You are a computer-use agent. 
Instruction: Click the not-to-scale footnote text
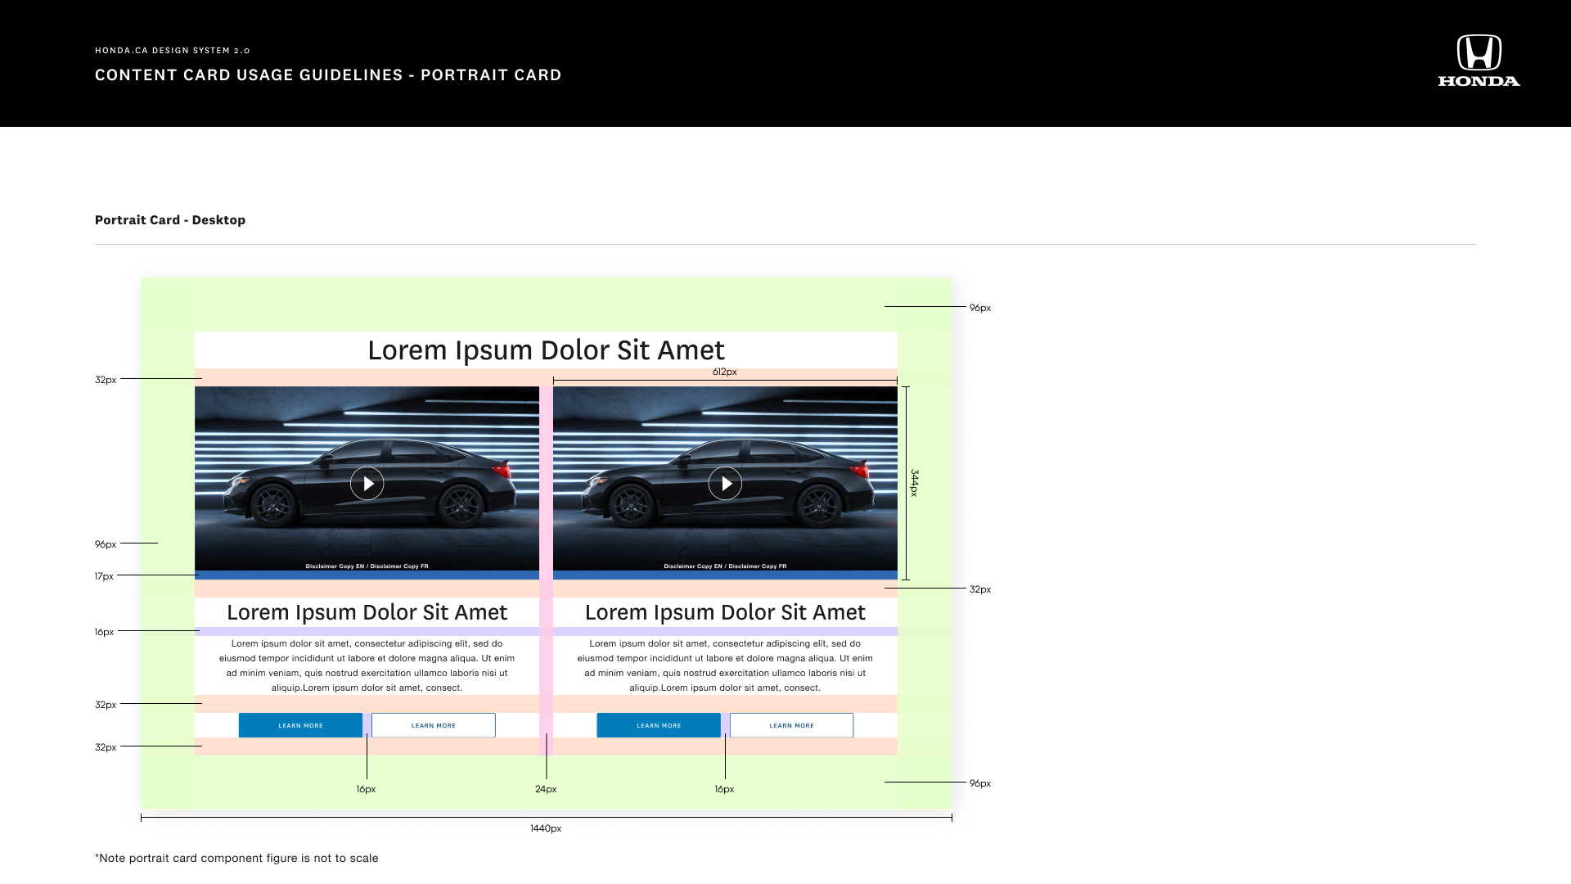click(236, 858)
